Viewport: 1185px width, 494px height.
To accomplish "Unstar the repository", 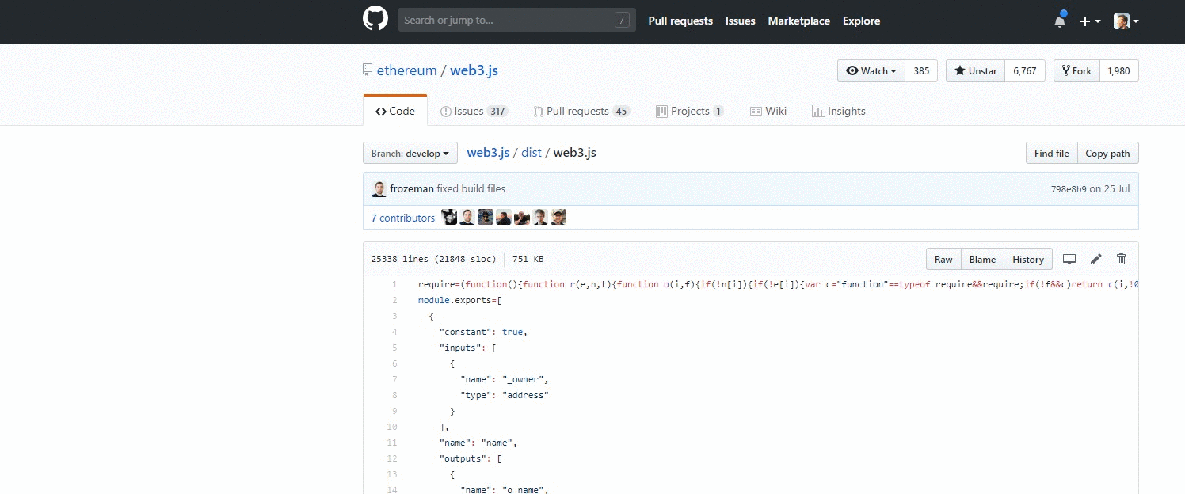I will point(975,70).
